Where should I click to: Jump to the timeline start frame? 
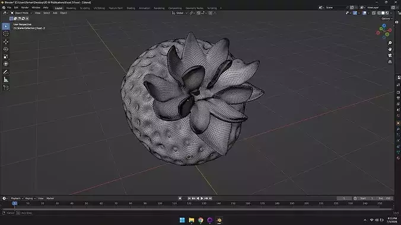189,198
